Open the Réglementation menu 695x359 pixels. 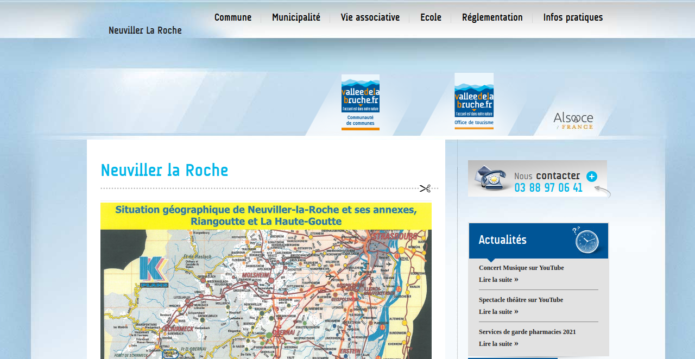[492, 17]
